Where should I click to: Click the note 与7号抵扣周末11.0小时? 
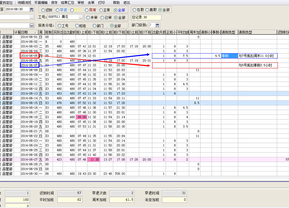pyautogui.click(x=256, y=56)
